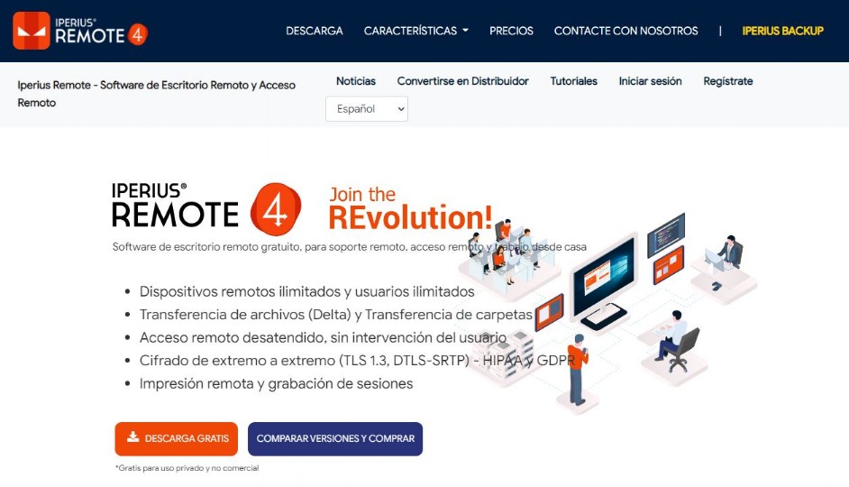
Task: Click the Join the REvolution graphic
Action: coord(410,208)
